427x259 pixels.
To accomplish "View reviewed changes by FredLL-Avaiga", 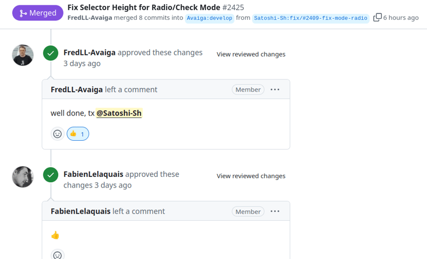I will 251,54.
